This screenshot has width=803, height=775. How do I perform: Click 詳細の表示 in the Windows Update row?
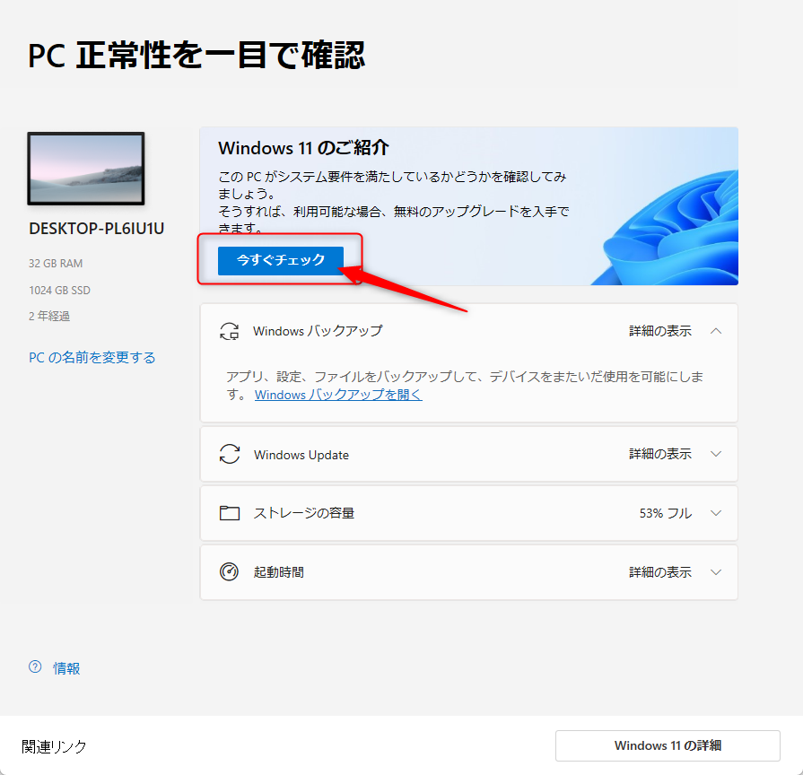pos(660,455)
